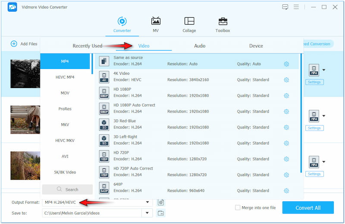Click the Convert All button
This screenshot has width=345, height=224.
(x=307, y=208)
